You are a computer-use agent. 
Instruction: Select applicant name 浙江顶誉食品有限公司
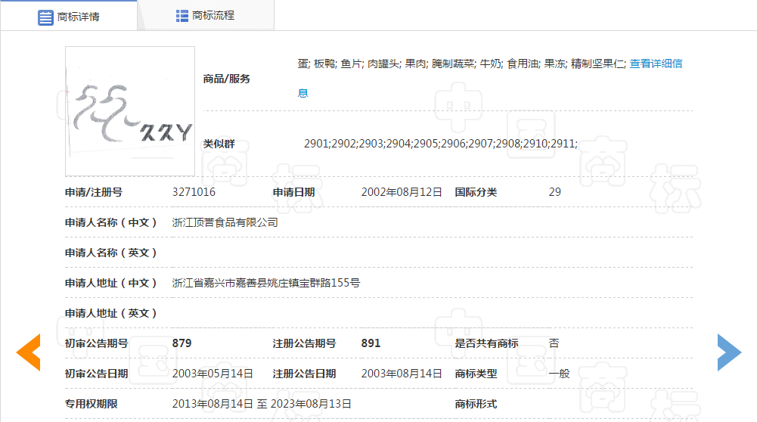coord(225,222)
